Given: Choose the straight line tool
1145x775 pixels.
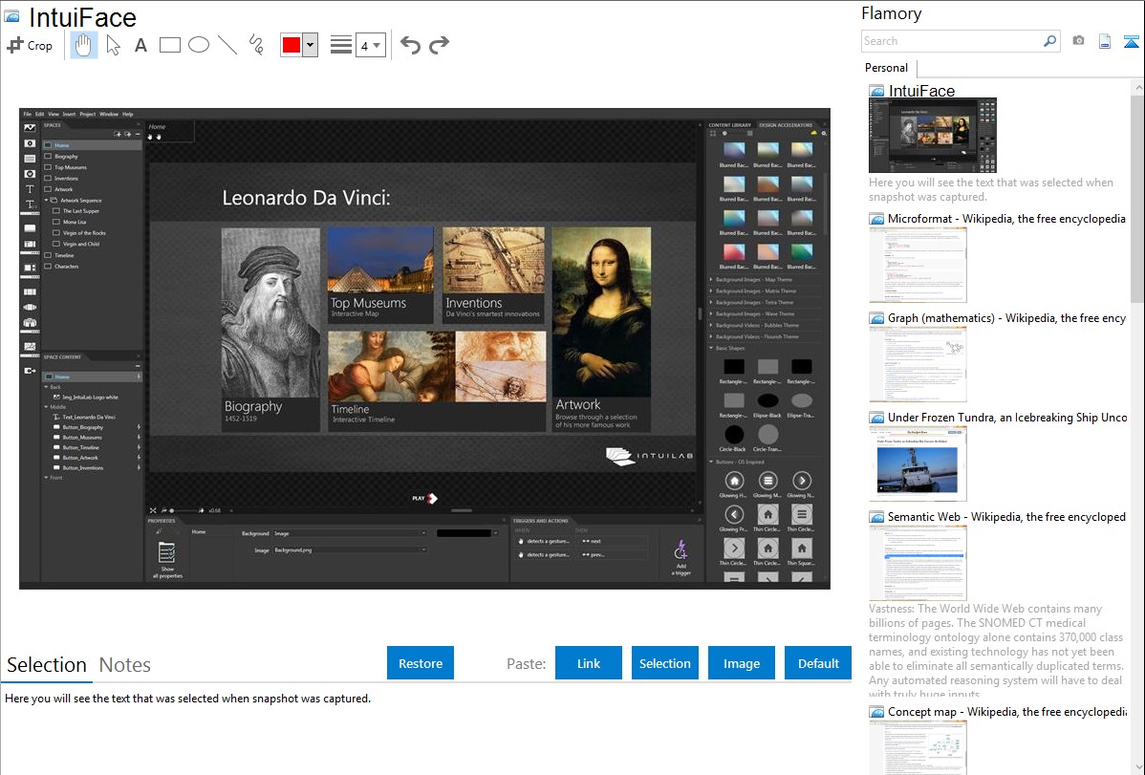Looking at the screenshot, I should tap(227, 45).
